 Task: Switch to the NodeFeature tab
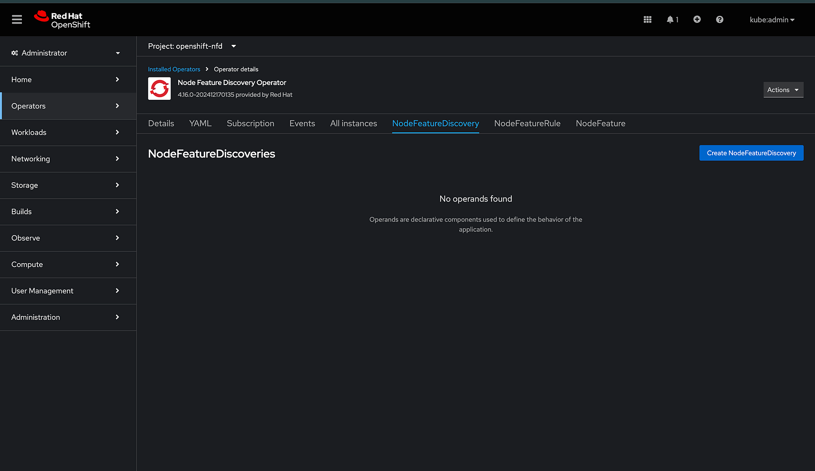[x=601, y=124]
